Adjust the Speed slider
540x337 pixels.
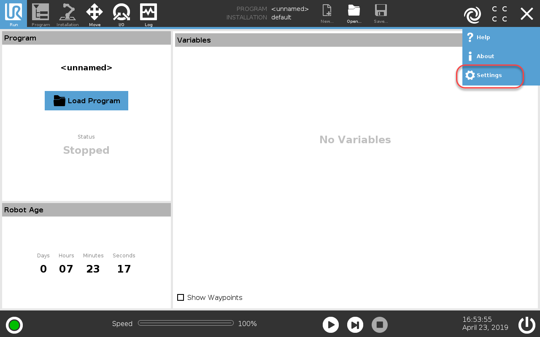(186, 323)
